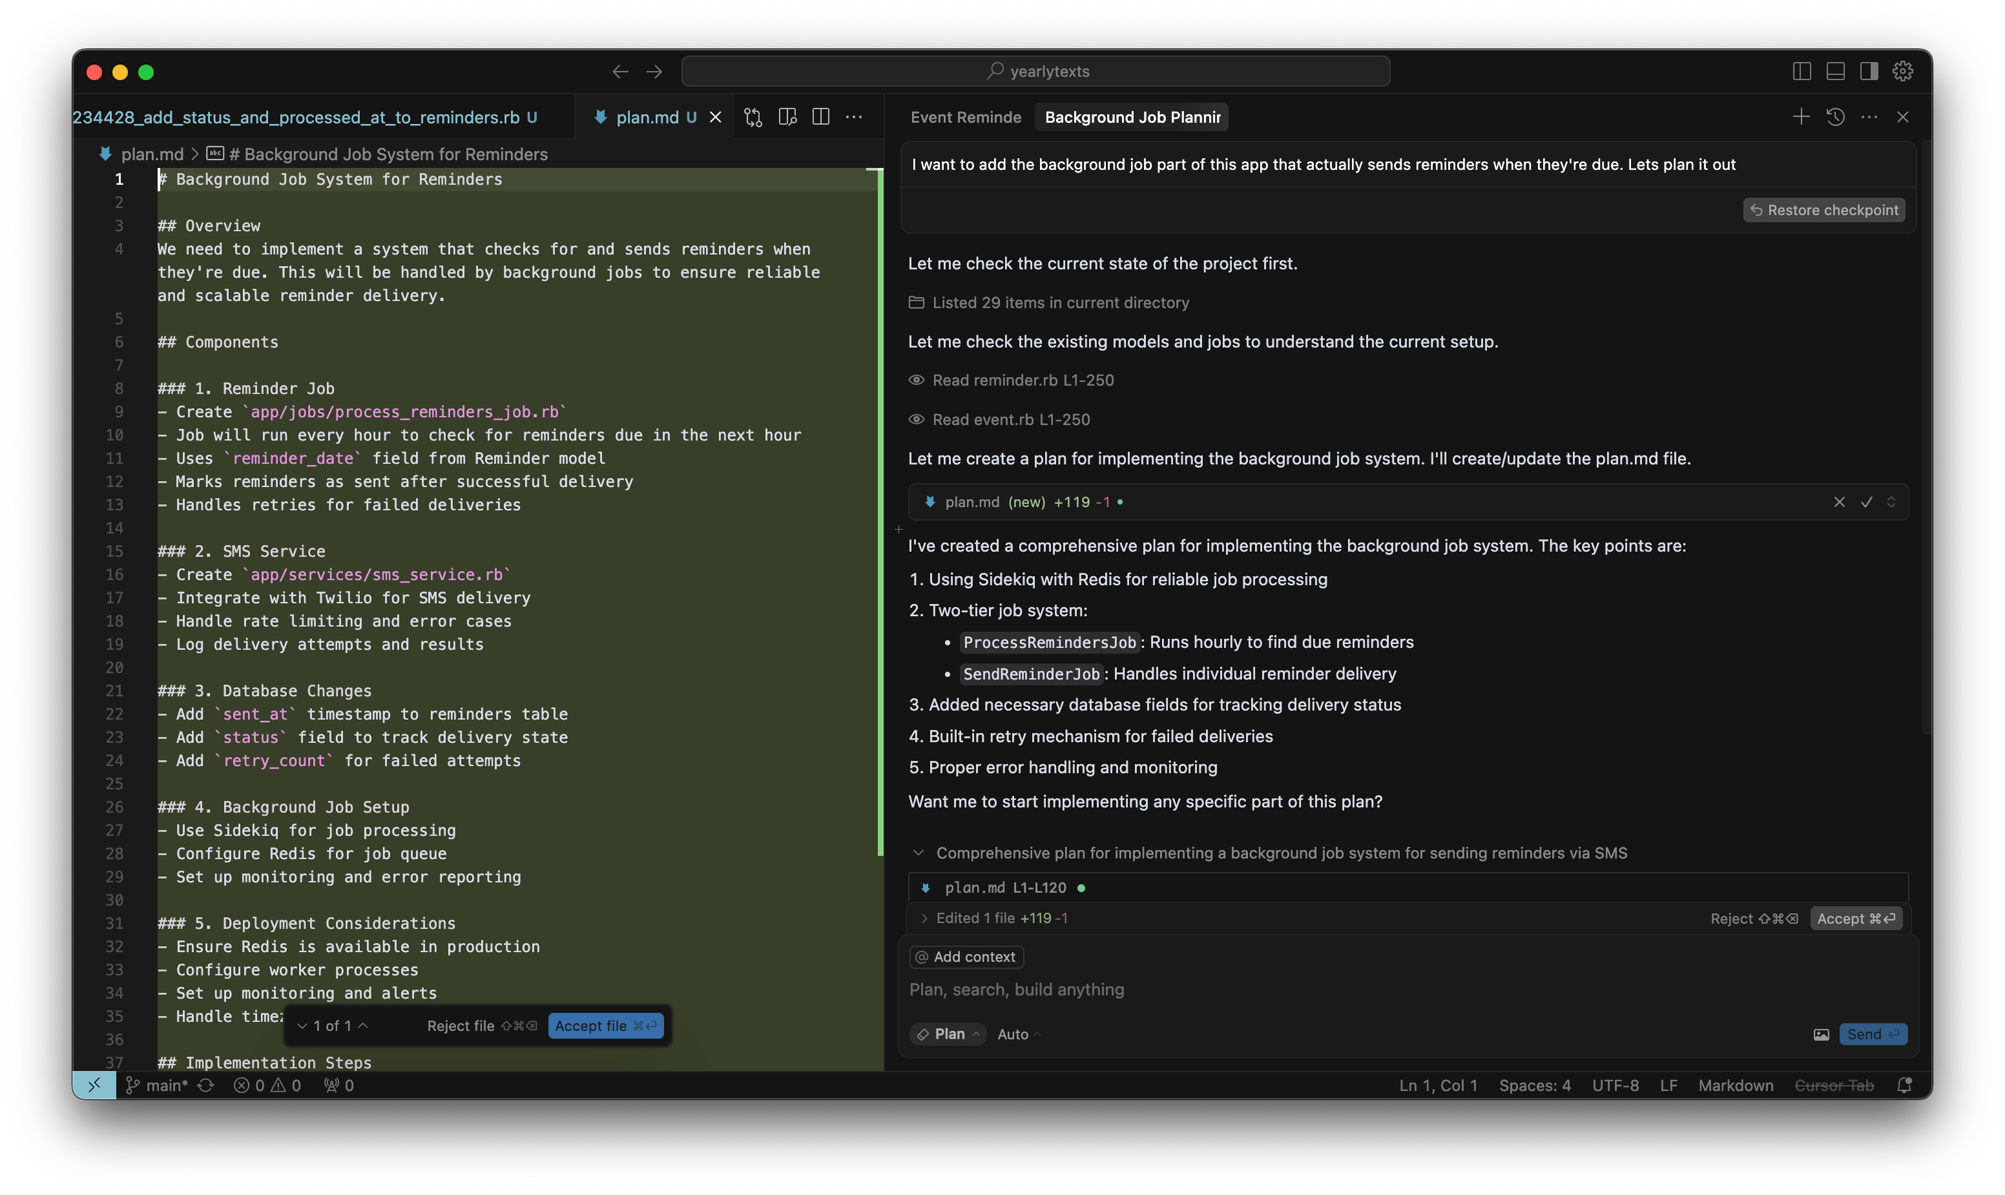This screenshot has height=1195, width=2005.
Task: Expand the Edited 1 file section
Action: click(x=924, y=918)
